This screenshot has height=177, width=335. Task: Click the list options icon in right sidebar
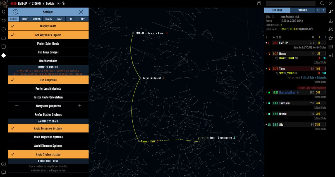point(331,55)
